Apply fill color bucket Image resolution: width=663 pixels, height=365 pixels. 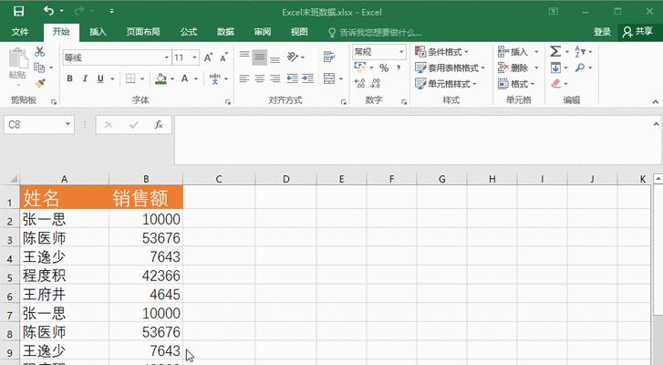[161, 78]
